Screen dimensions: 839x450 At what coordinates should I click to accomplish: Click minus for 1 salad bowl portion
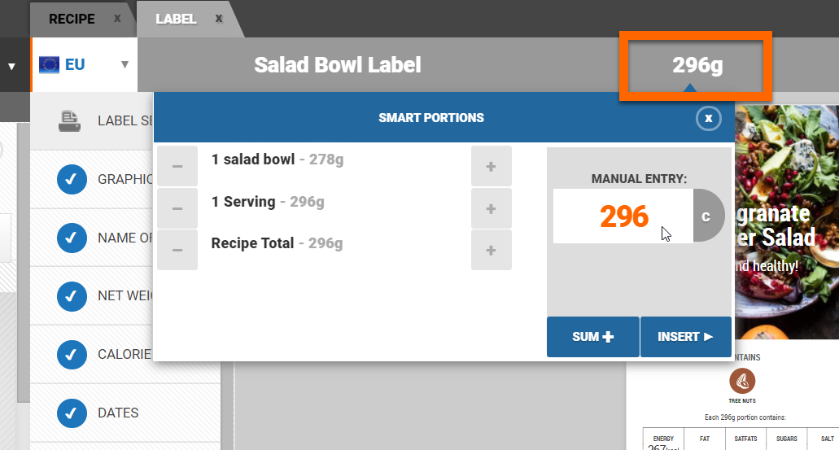177,166
